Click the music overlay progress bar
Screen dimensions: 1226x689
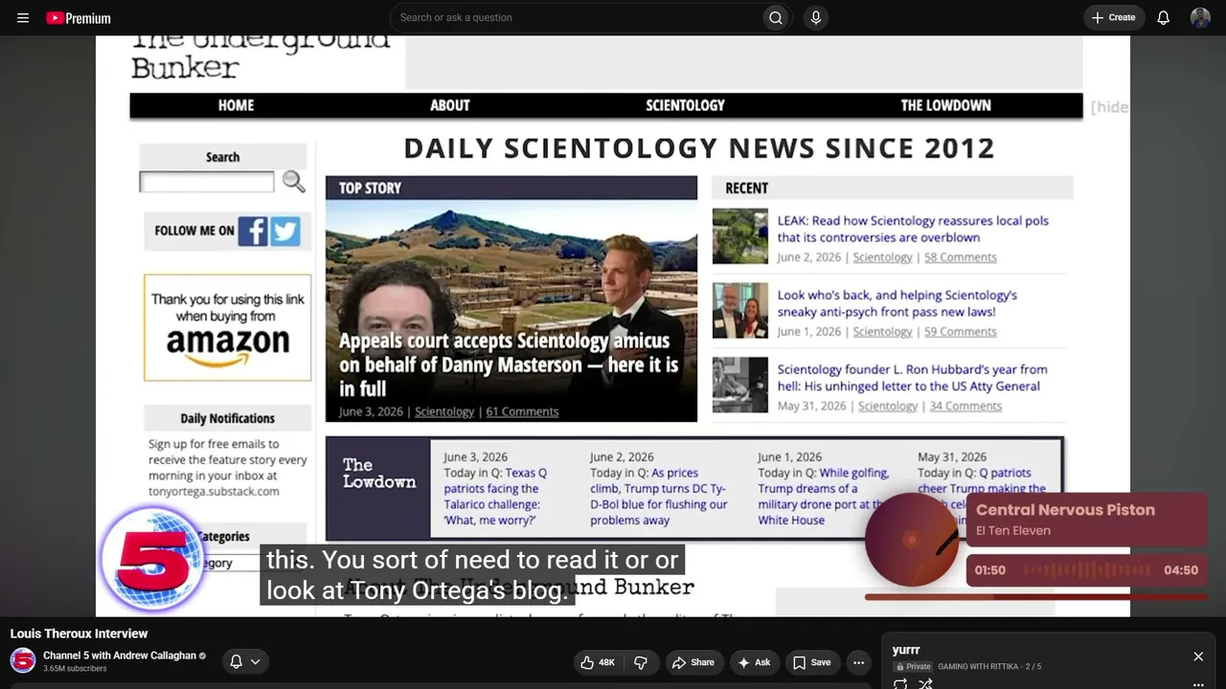click(x=1034, y=597)
